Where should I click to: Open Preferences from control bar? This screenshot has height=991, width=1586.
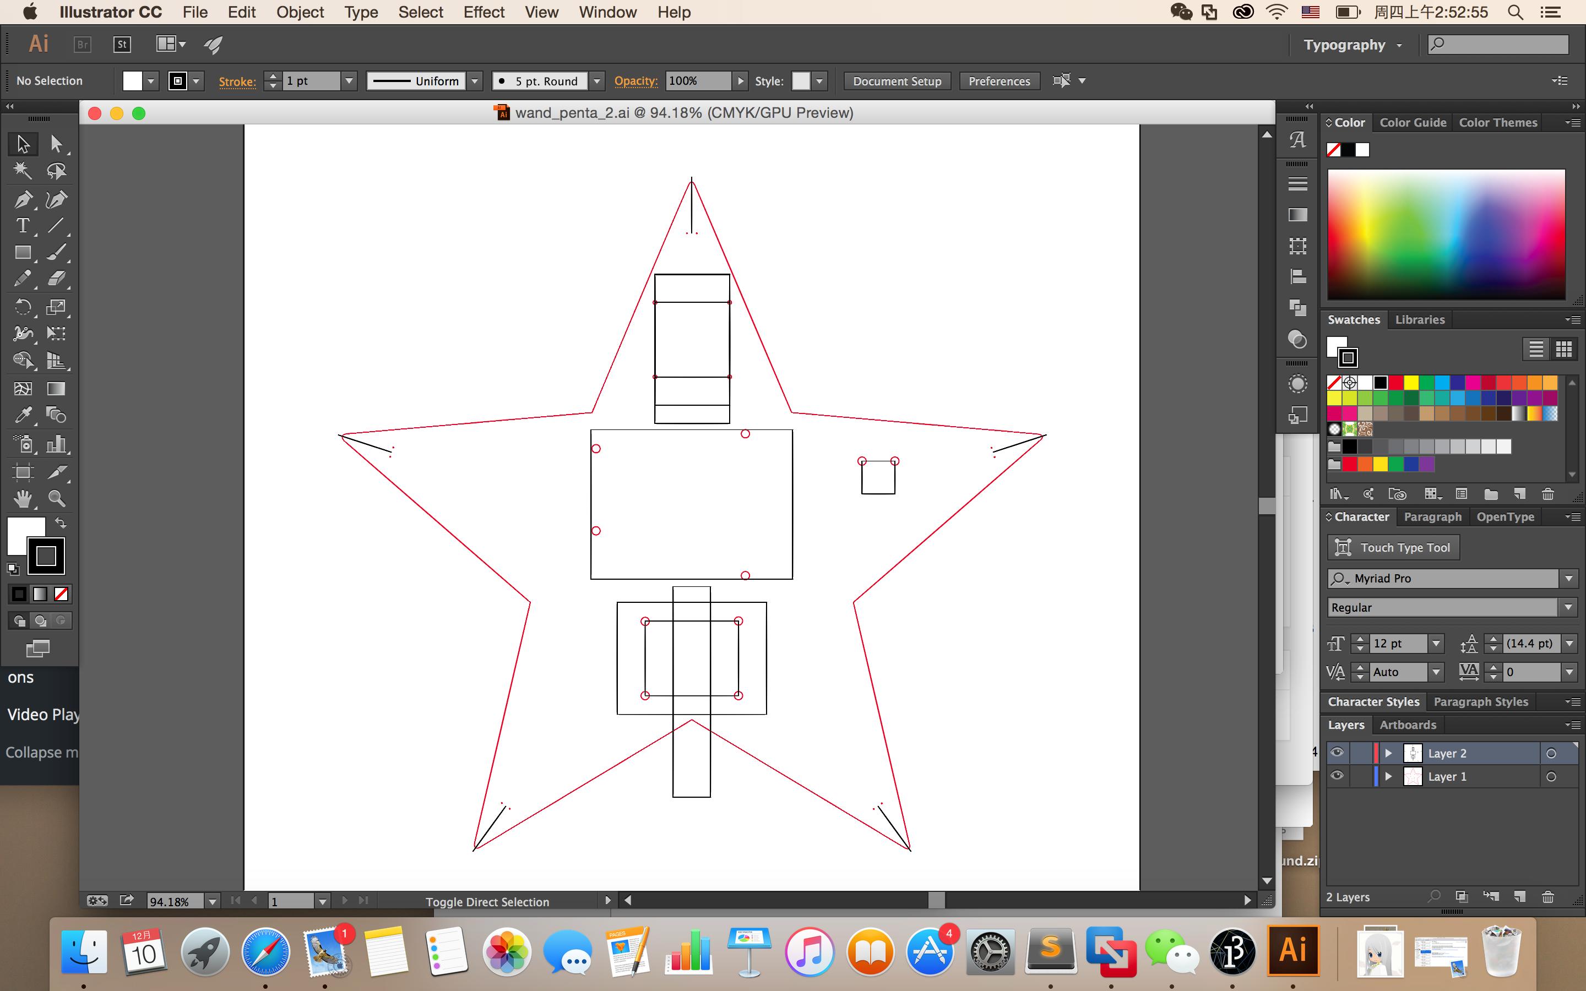coord(999,81)
